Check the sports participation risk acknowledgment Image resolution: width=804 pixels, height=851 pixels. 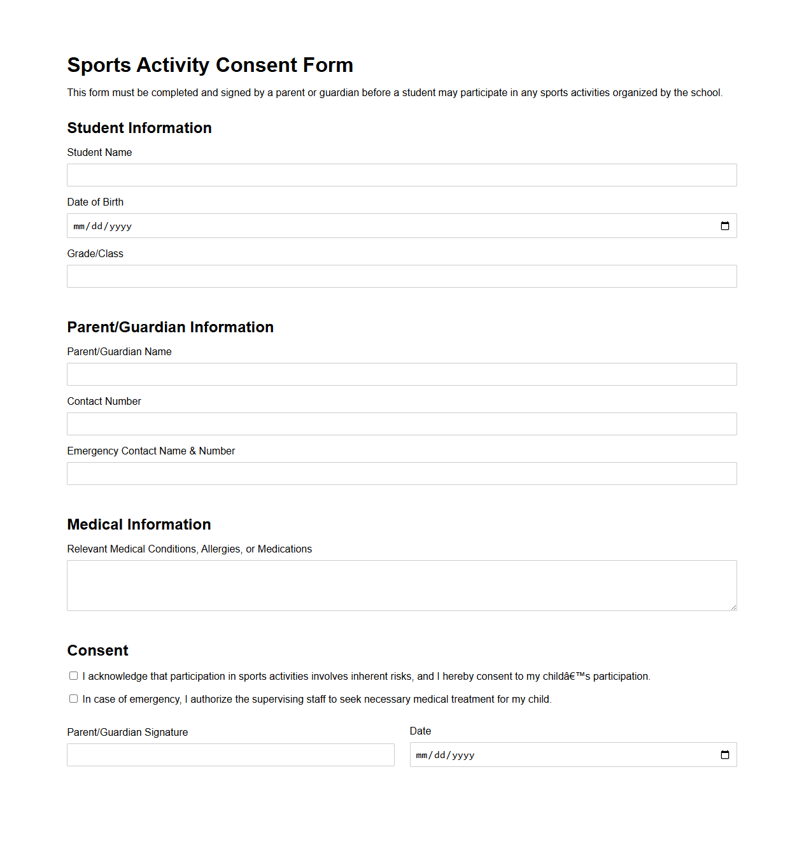pos(73,675)
